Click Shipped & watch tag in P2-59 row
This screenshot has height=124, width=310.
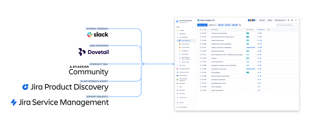coord(251,47)
